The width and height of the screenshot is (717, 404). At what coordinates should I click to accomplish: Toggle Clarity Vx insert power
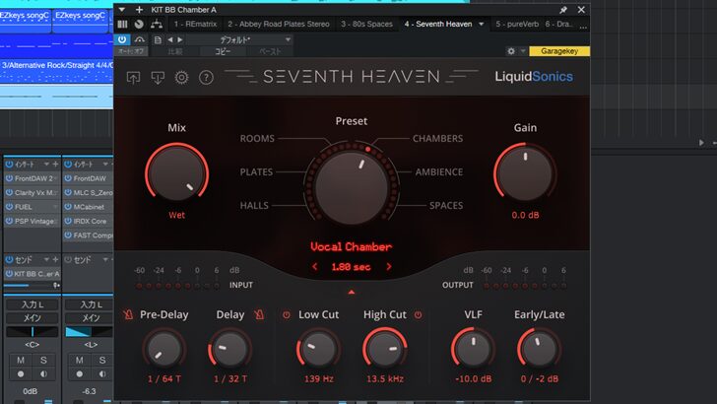coord(9,192)
